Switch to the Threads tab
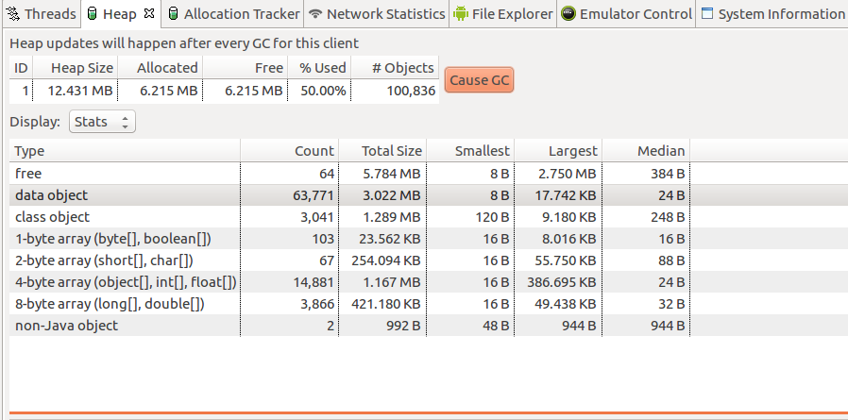This screenshot has width=848, height=420. coord(50,14)
